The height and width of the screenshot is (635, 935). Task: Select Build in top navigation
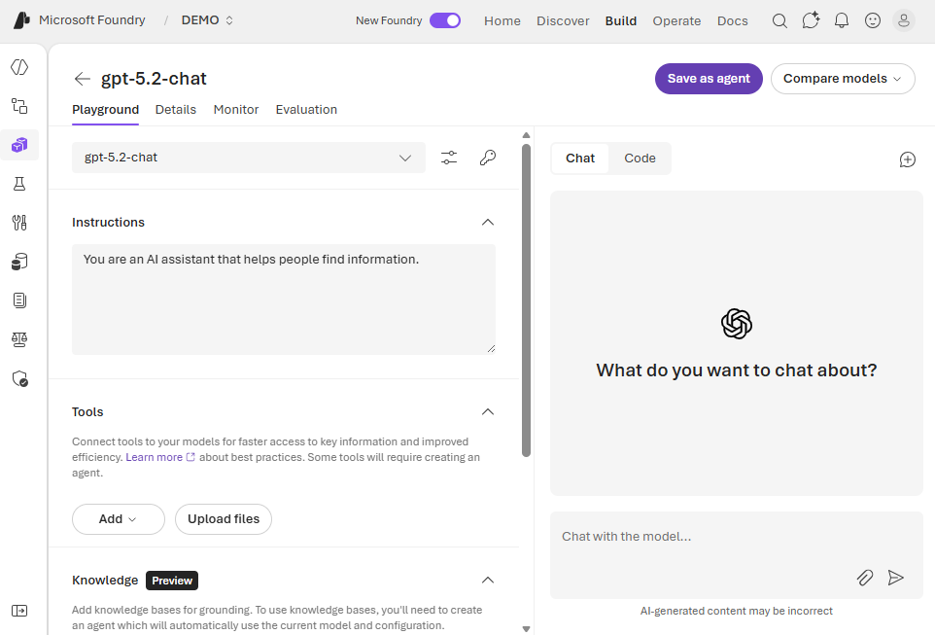[621, 20]
